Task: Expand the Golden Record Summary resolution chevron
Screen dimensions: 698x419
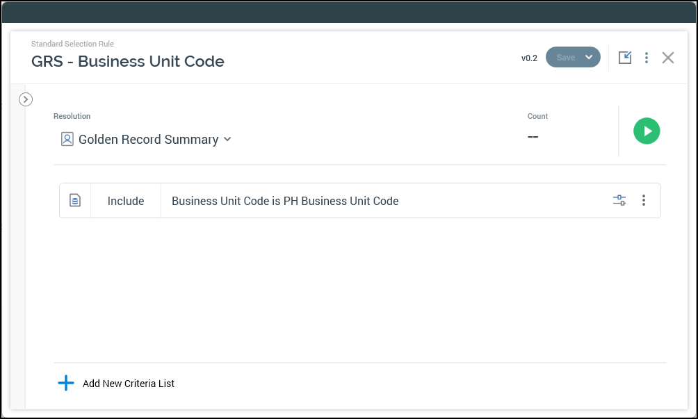Action: pyautogui.click(x=227, y=140)
